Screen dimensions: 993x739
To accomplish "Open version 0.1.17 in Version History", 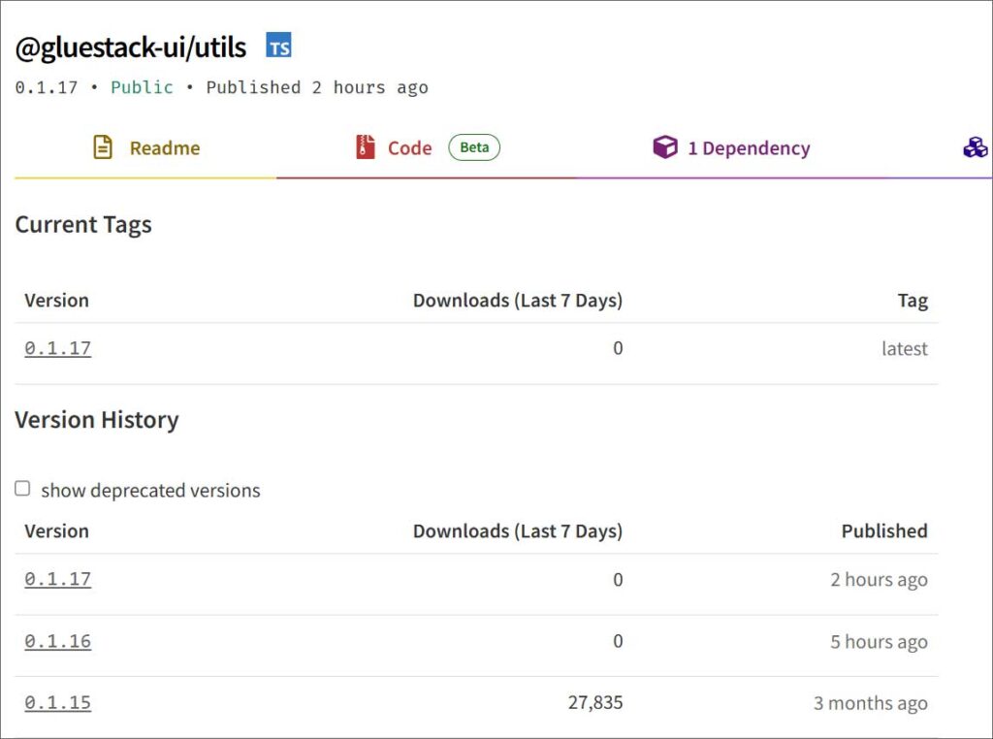I will (x=58, y=579).
